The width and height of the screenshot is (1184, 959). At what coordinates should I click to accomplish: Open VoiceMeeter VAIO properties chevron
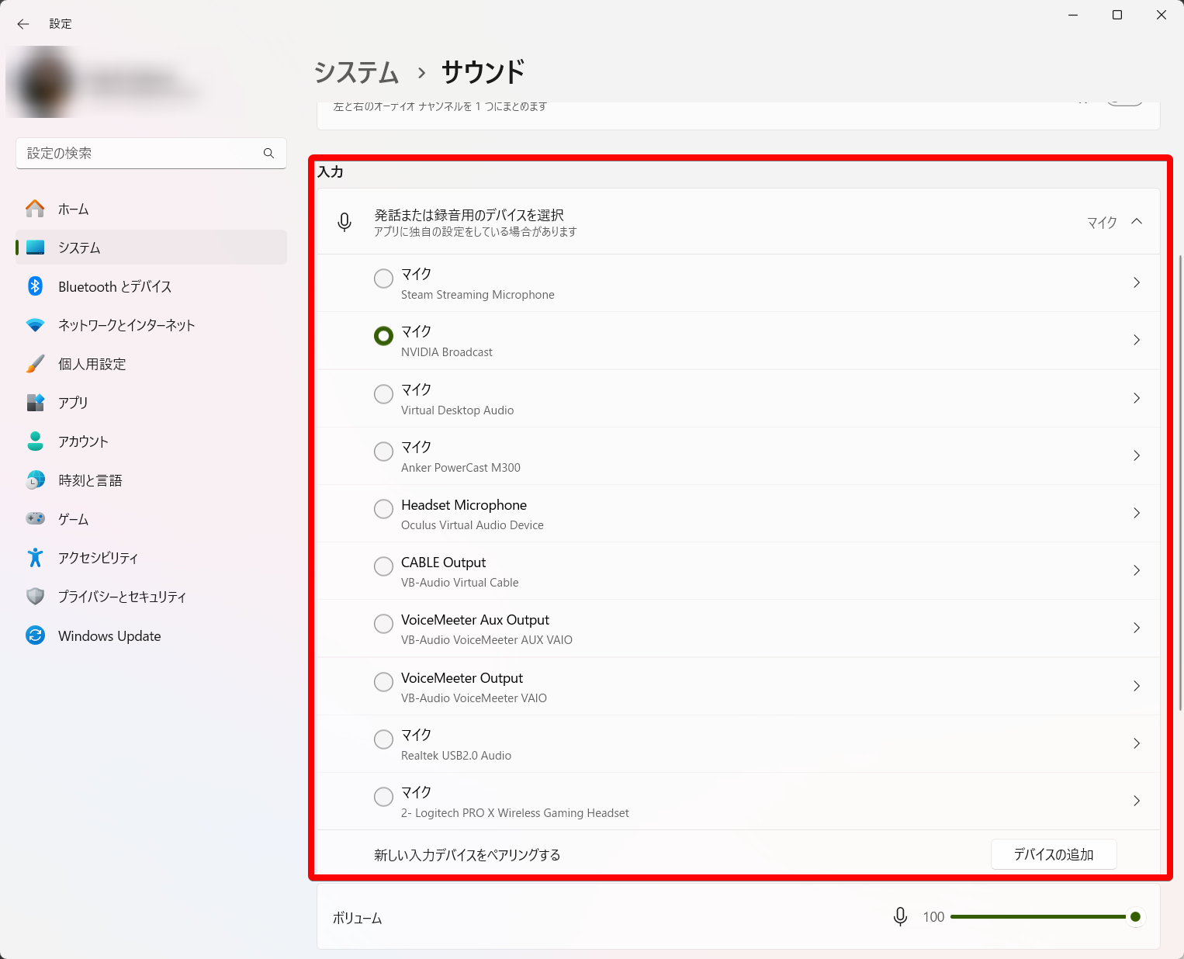pos(1137,686)
